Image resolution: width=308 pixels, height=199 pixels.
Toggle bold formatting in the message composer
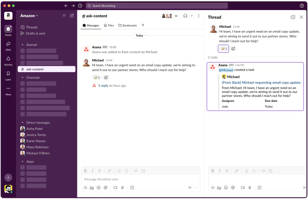[x=85, y=171]
